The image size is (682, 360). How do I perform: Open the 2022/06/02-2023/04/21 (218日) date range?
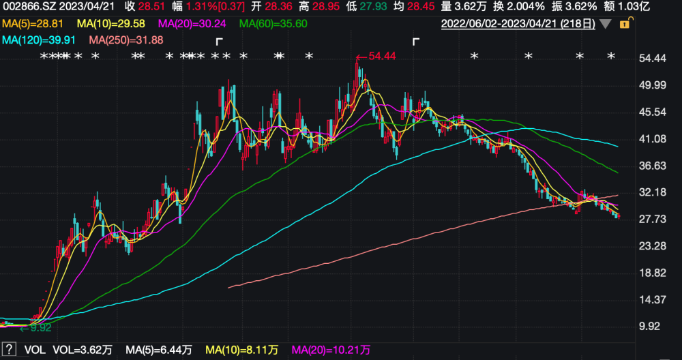[518, 24]
